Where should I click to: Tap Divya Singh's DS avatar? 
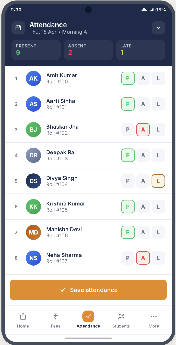pos(33,181)
